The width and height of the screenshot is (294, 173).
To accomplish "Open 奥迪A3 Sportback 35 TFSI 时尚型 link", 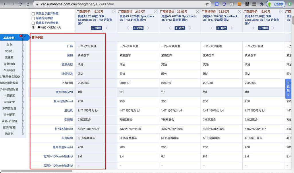I will [x=137, y=18].
